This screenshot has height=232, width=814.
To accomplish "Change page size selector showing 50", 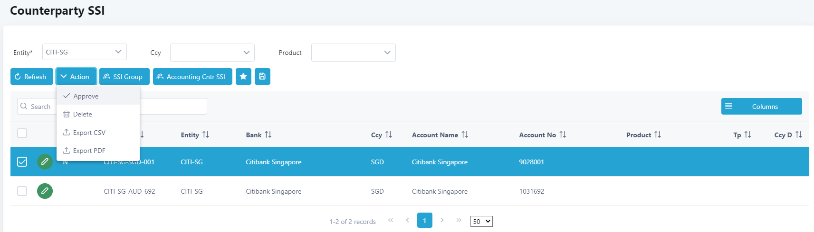I will [x=481, y=222].
